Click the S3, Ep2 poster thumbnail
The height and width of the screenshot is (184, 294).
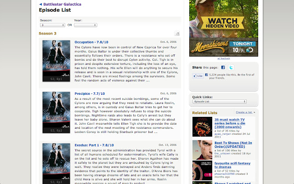coord(56,112)
